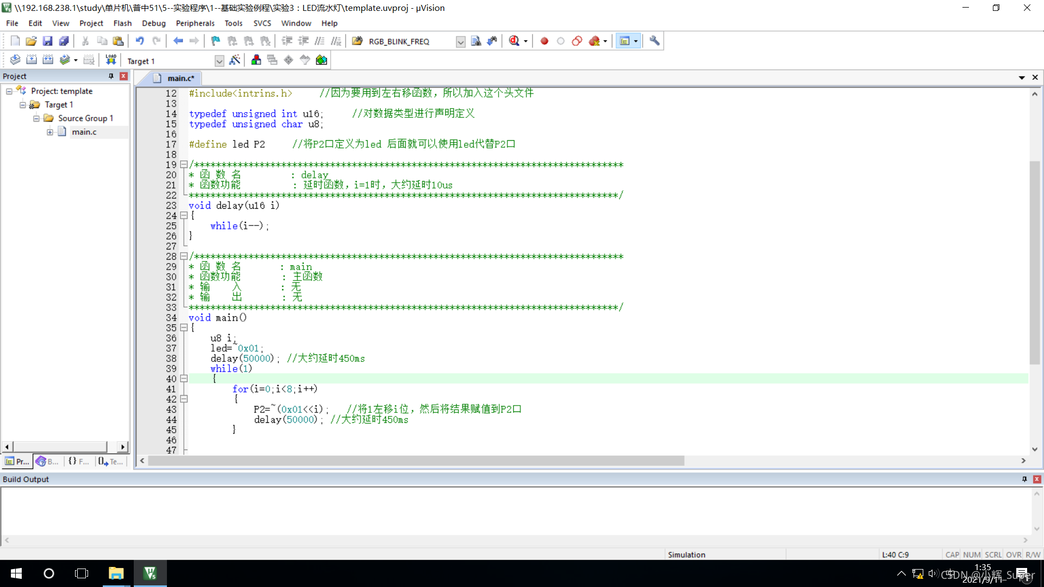Insert a bookmark with the flag icon
The height and width of the screenshot is (587, 1044).
(215, 41)
